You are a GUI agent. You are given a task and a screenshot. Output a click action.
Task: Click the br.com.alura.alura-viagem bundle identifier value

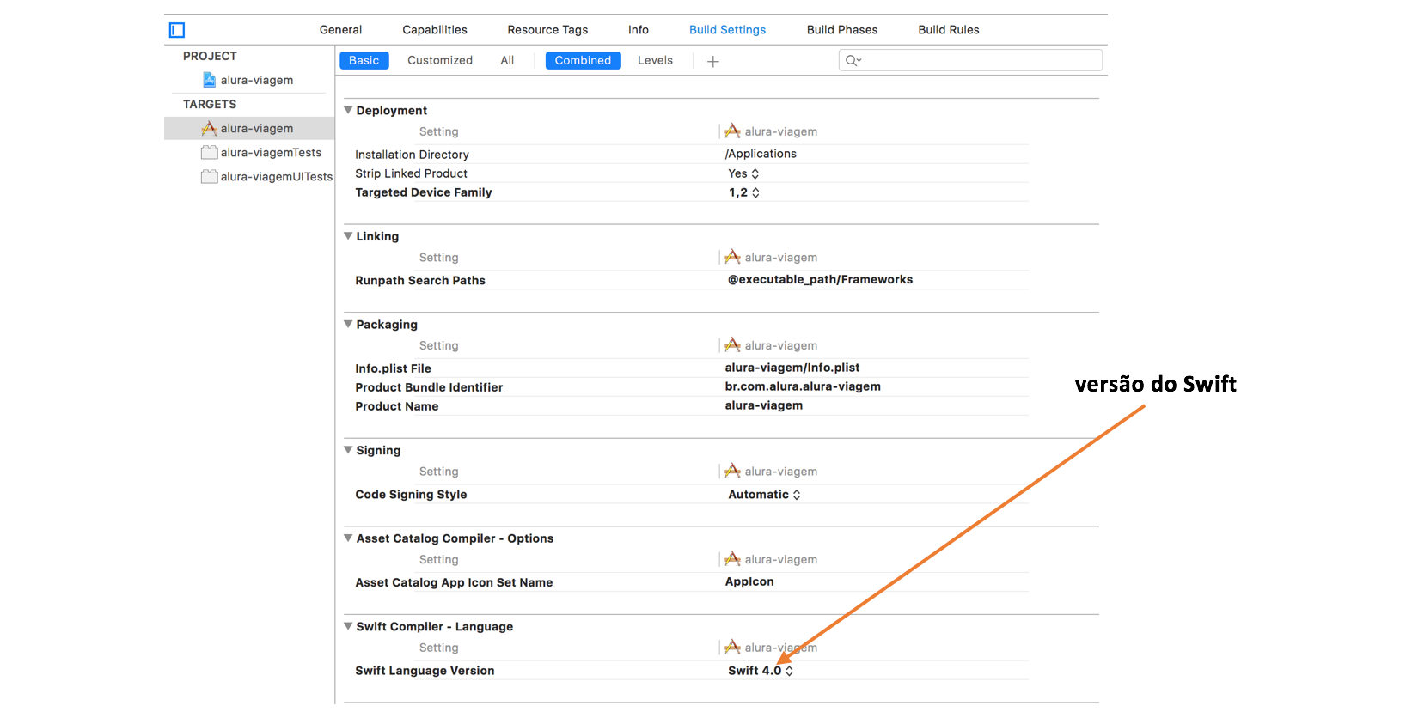tap(803, 386)
